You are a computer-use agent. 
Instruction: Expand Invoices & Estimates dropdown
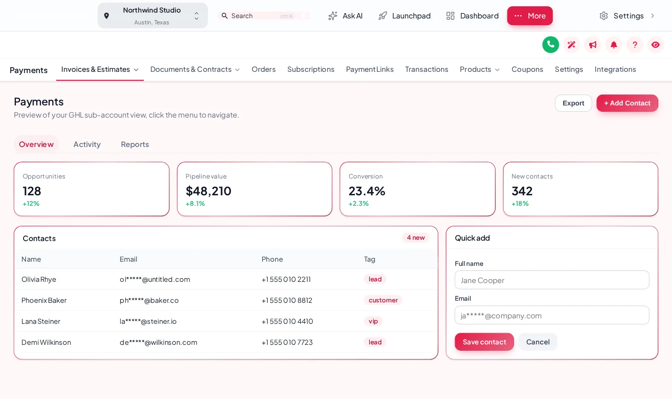[136, 70]
